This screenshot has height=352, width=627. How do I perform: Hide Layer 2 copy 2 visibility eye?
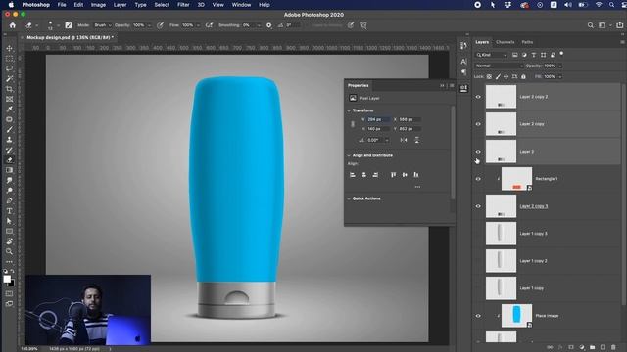click(x=478, y=97)
